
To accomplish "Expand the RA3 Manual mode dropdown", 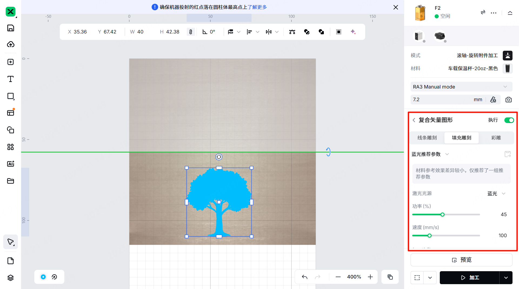I will [461, 87].
